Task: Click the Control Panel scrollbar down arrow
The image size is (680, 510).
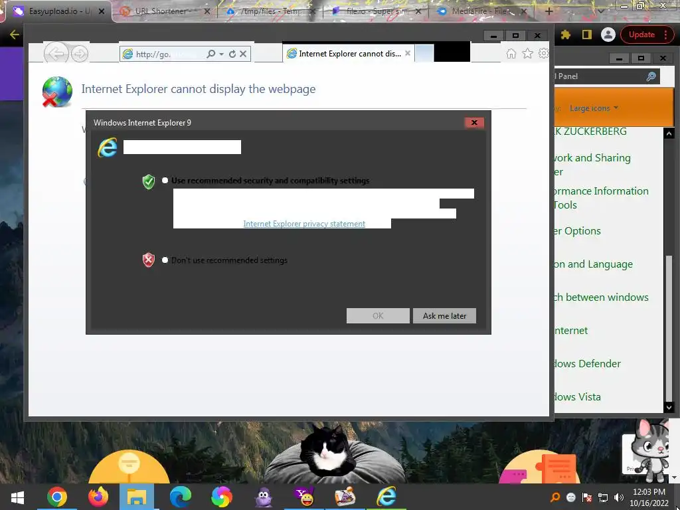Action: click(669, 407)
